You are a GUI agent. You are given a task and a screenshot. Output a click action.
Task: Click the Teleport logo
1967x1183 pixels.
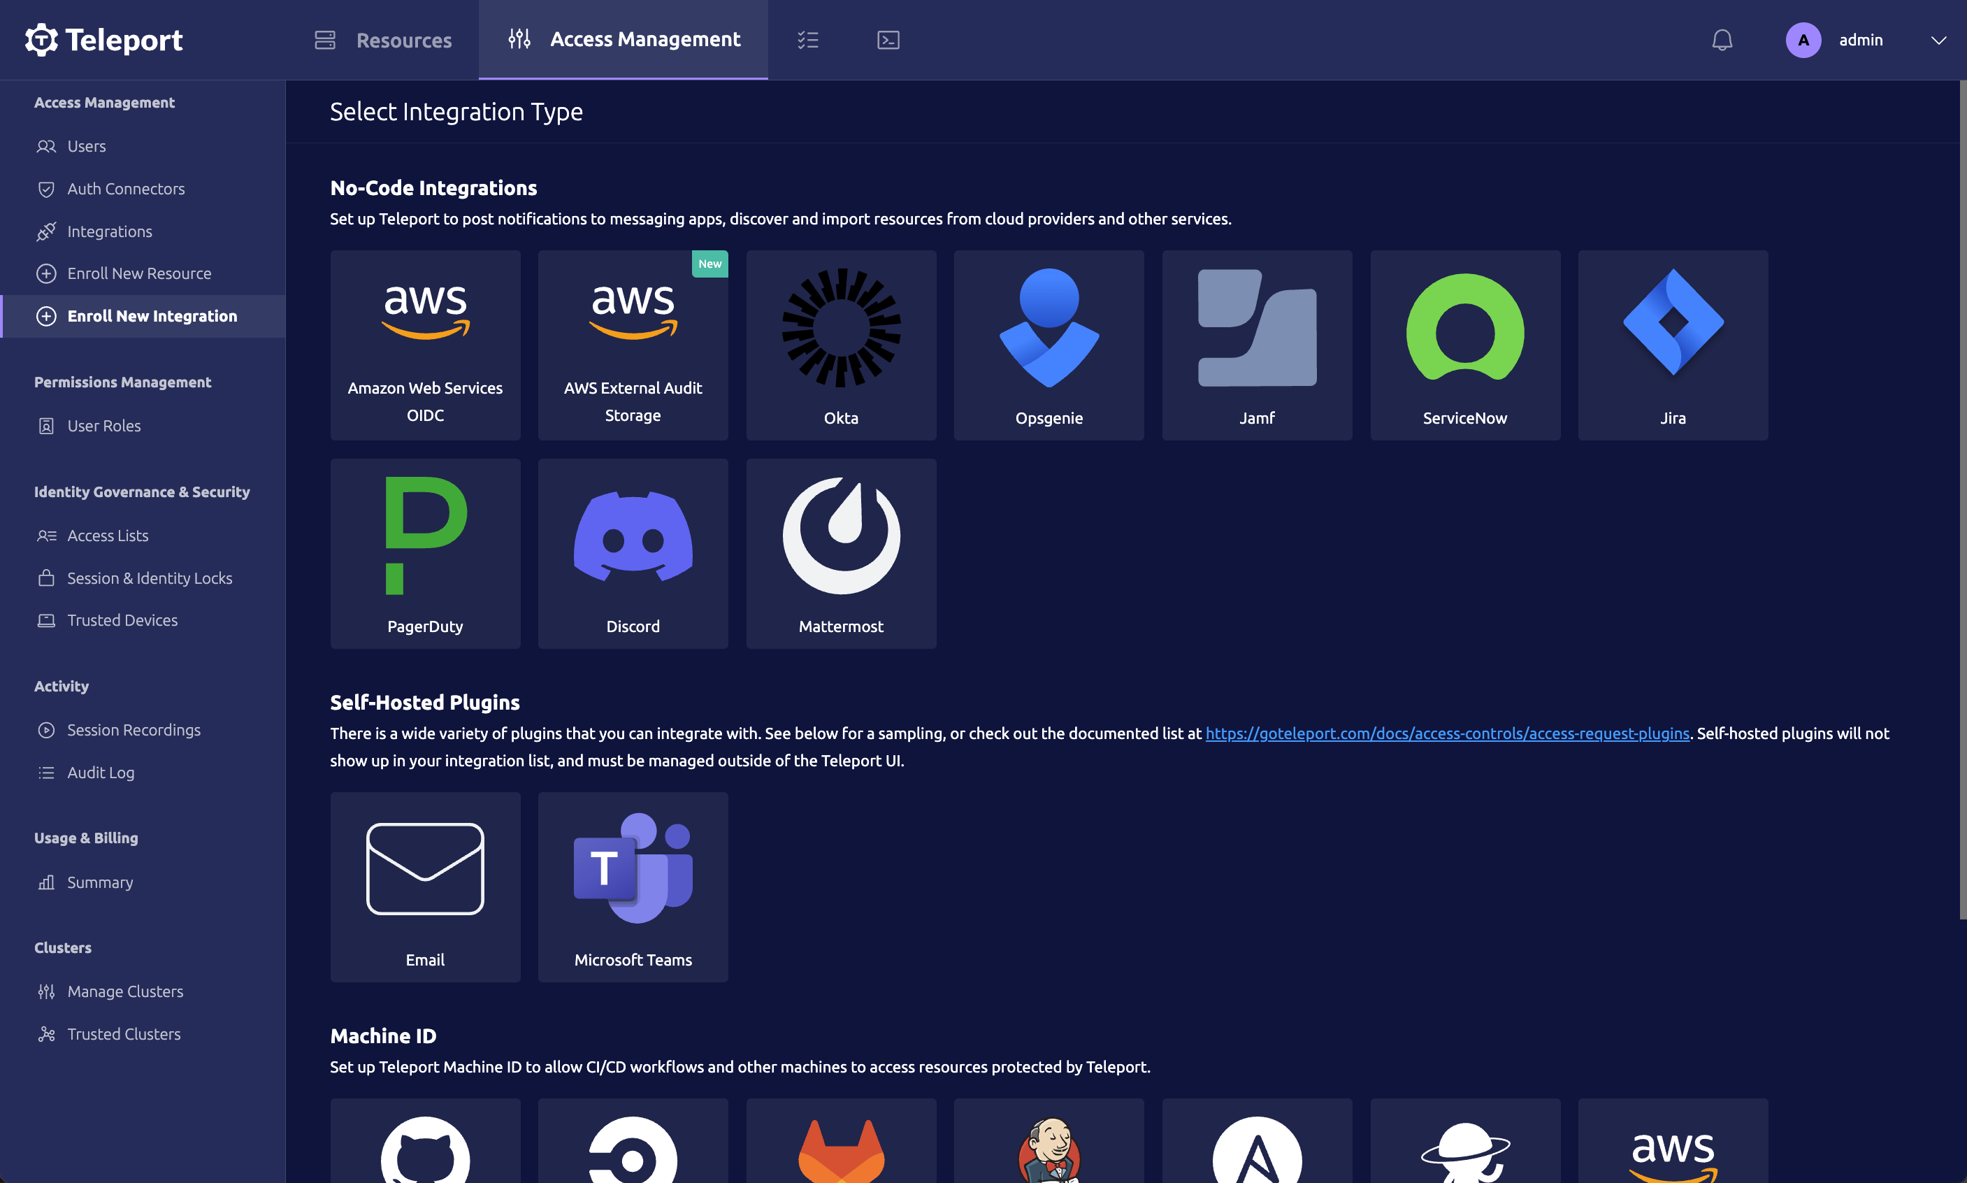click(103, 39)
